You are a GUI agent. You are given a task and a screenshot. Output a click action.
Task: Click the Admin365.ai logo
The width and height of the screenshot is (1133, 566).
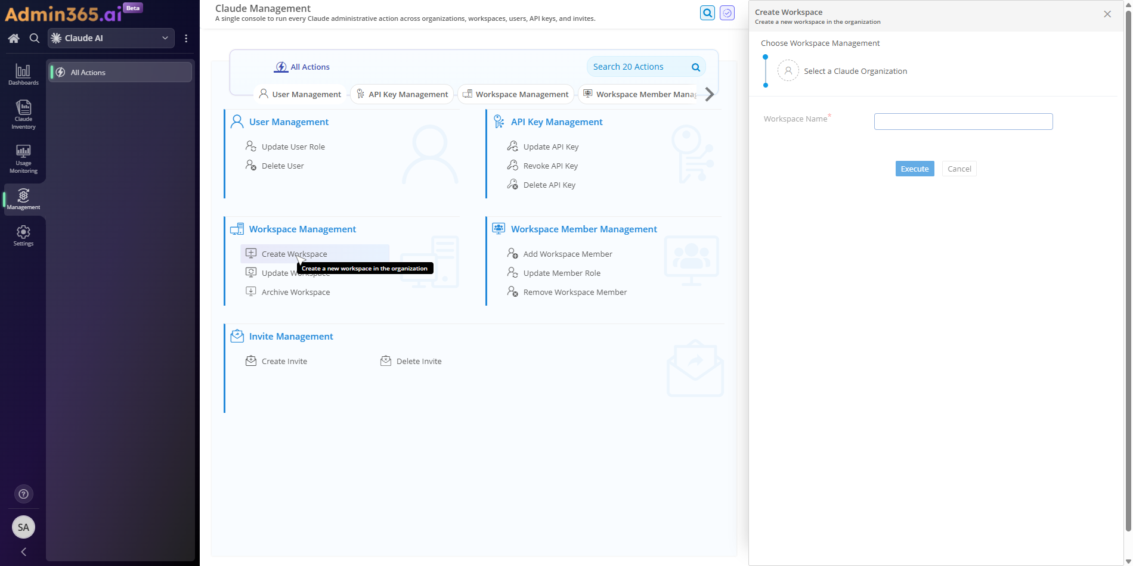tap(63, 13)
